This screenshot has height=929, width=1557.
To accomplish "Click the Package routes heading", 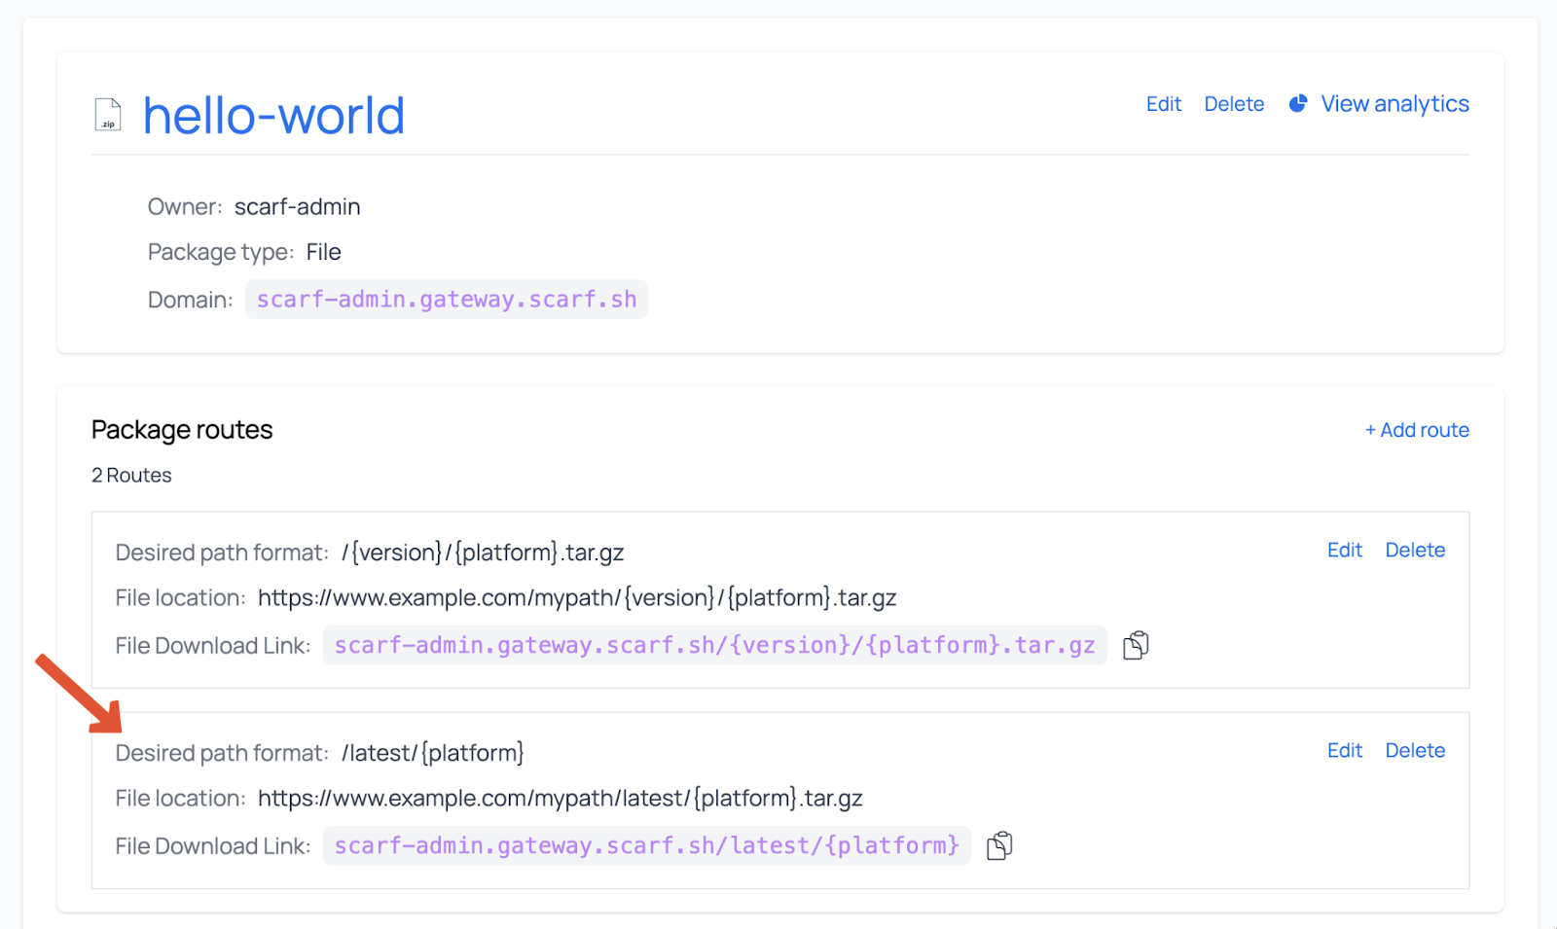I will [182, 430].
